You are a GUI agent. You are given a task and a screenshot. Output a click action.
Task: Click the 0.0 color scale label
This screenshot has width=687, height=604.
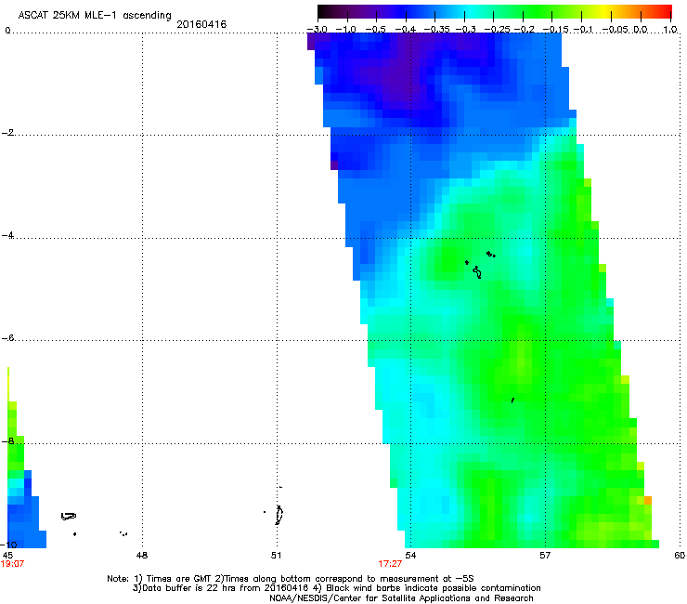click(641, 30)
